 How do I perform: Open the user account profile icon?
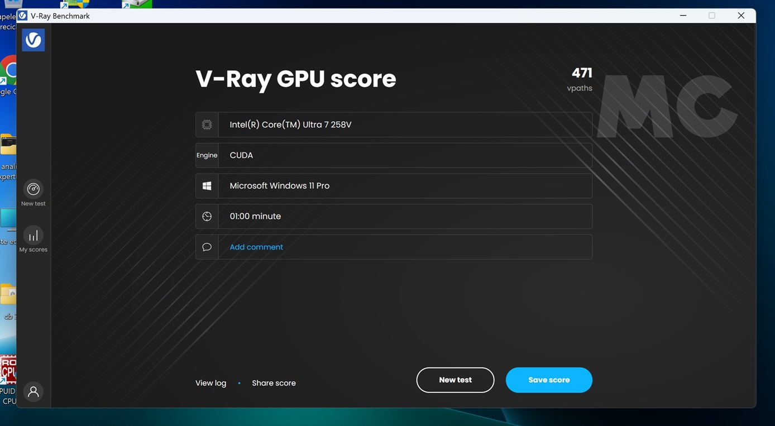coord(34,392)
